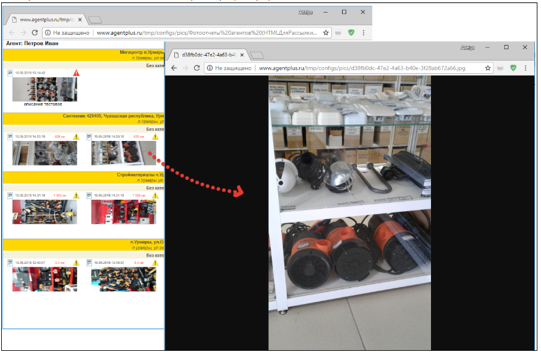Close the d38fb0dc-47e2-4a63 tab
Image resolution: width=541 pixels, height=352 pixels.
(x=242, y=55)
